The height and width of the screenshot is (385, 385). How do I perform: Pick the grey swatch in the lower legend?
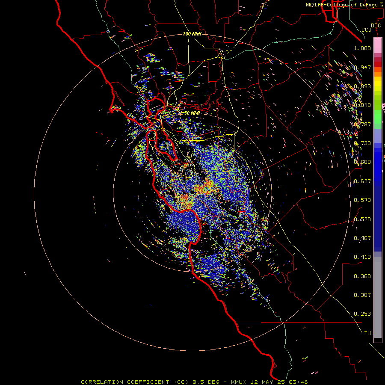point(378,297)
